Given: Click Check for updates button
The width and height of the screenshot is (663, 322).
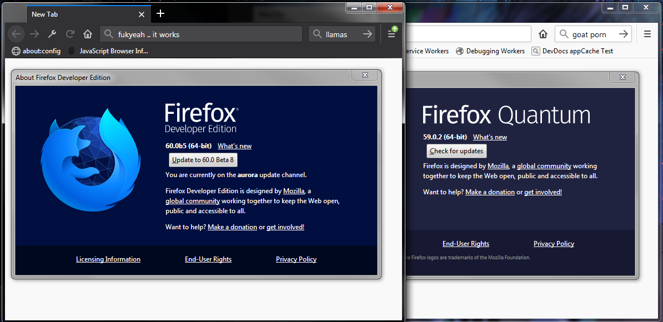Looking at the screenshot, I should click(x=456, y=151).
